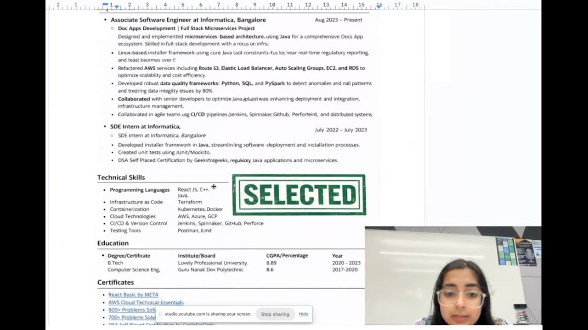
Task: Click the Certificates section heading
Action: coord(116,282)
